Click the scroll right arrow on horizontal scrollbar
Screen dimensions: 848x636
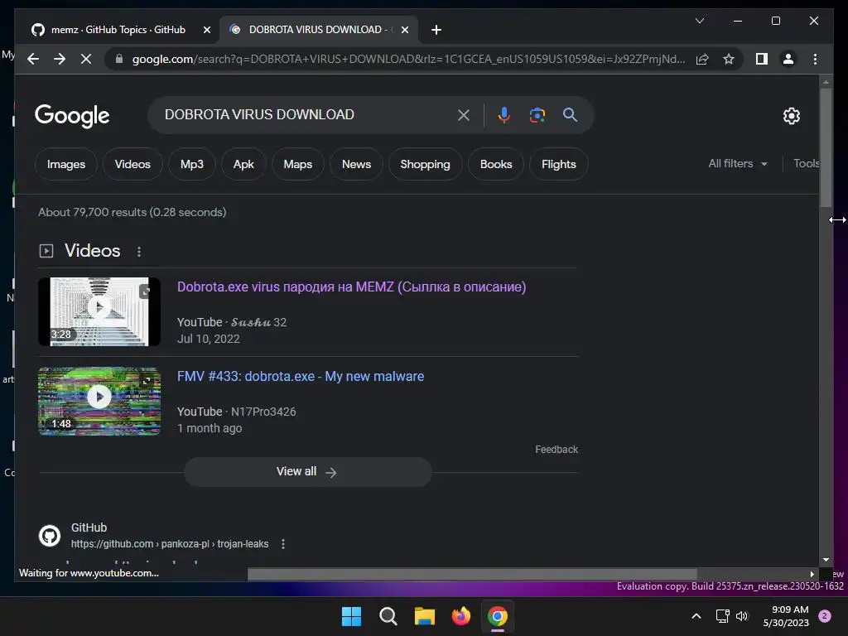tap(812, 574)
